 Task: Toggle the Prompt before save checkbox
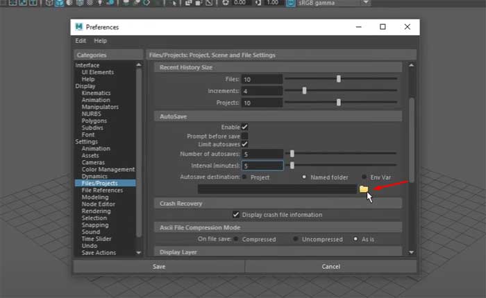pos(244,136)
